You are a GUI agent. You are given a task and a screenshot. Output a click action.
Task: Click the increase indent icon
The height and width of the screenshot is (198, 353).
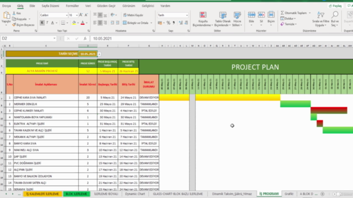tap(117, 23)
